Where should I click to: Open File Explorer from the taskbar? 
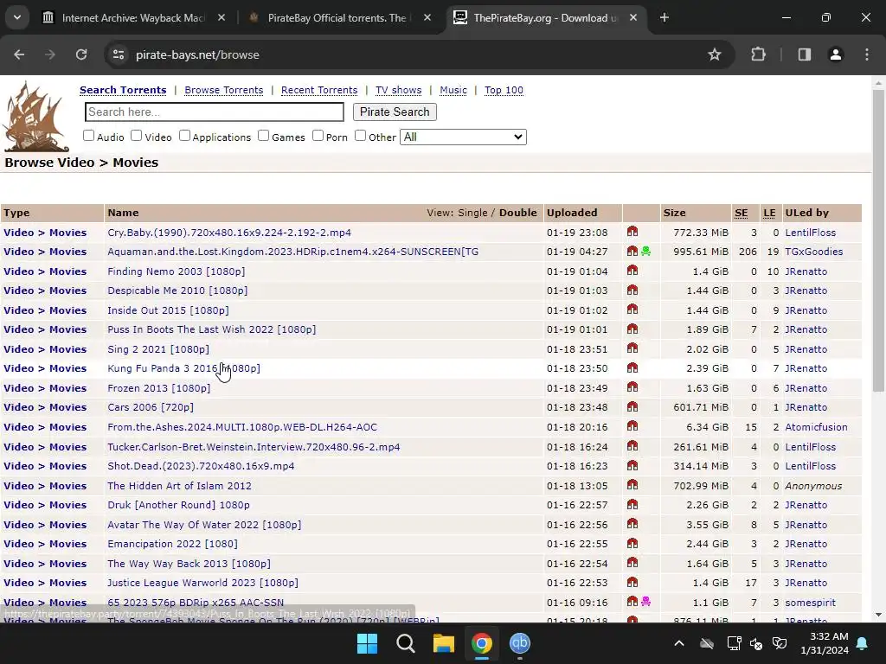click(x=444, y=643)
